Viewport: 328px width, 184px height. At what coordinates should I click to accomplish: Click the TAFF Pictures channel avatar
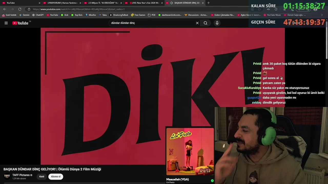pos(7,176)
